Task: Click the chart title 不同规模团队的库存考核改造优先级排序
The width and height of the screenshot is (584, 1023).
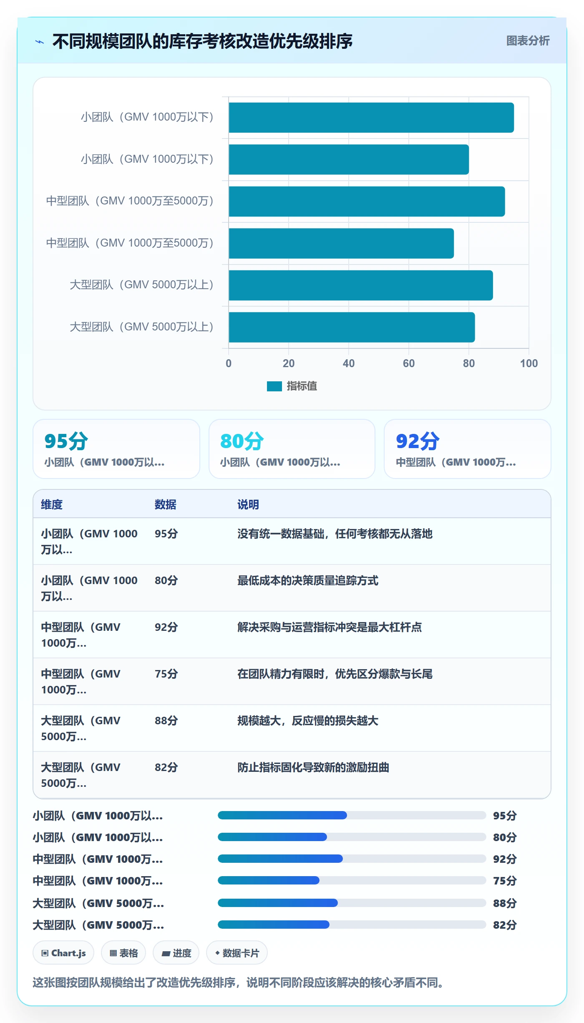Action: [x=202, y=41]
